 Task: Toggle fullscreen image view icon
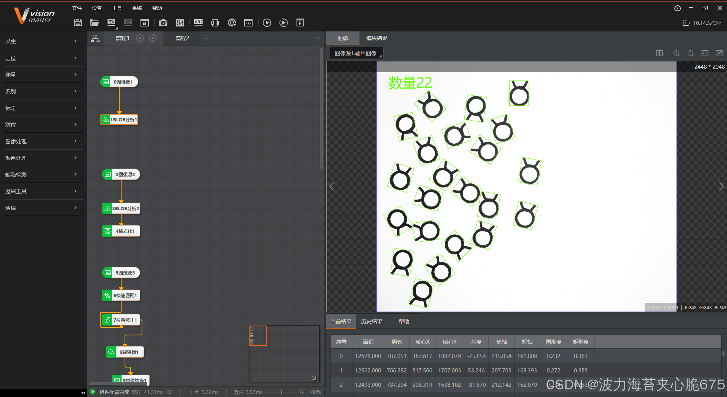tap(719, 53)
